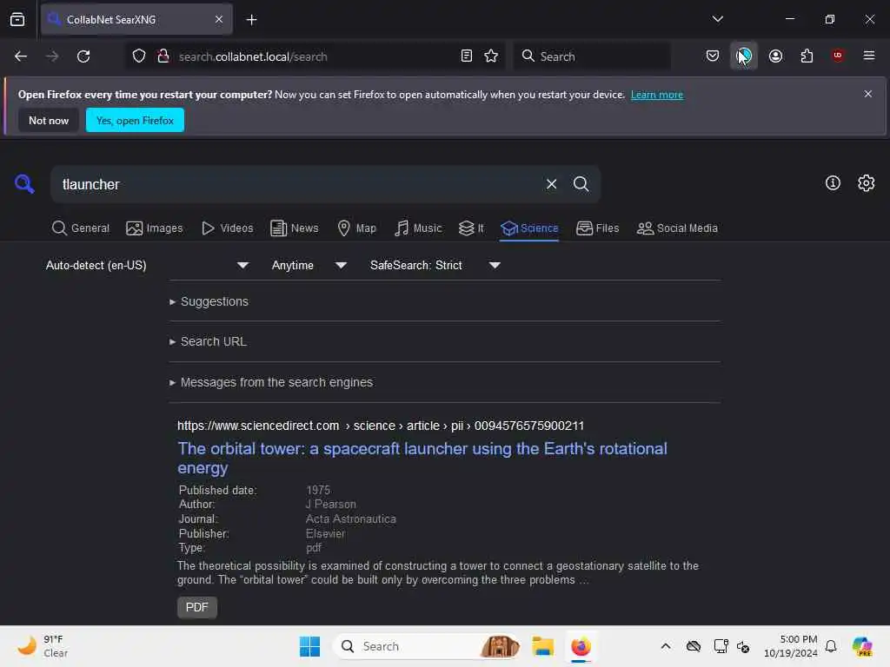Click the Acta Astronautica journal value

[x=351, y=519]
